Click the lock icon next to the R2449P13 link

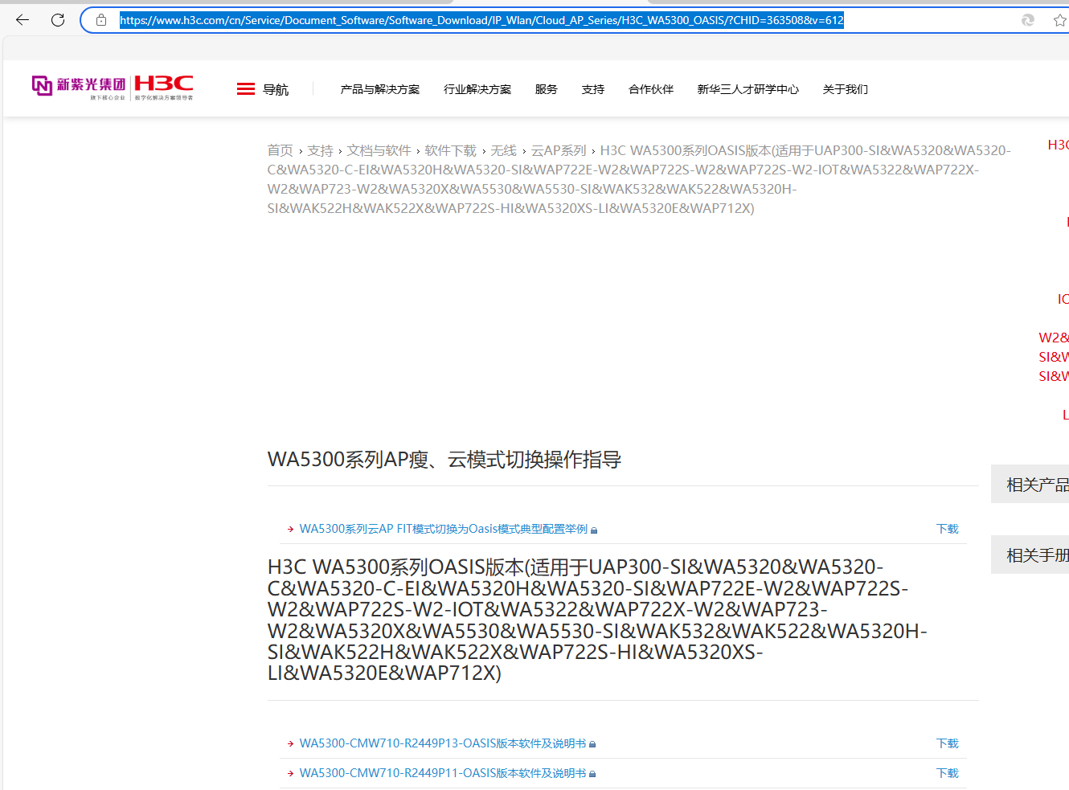(x=592, y=744)
